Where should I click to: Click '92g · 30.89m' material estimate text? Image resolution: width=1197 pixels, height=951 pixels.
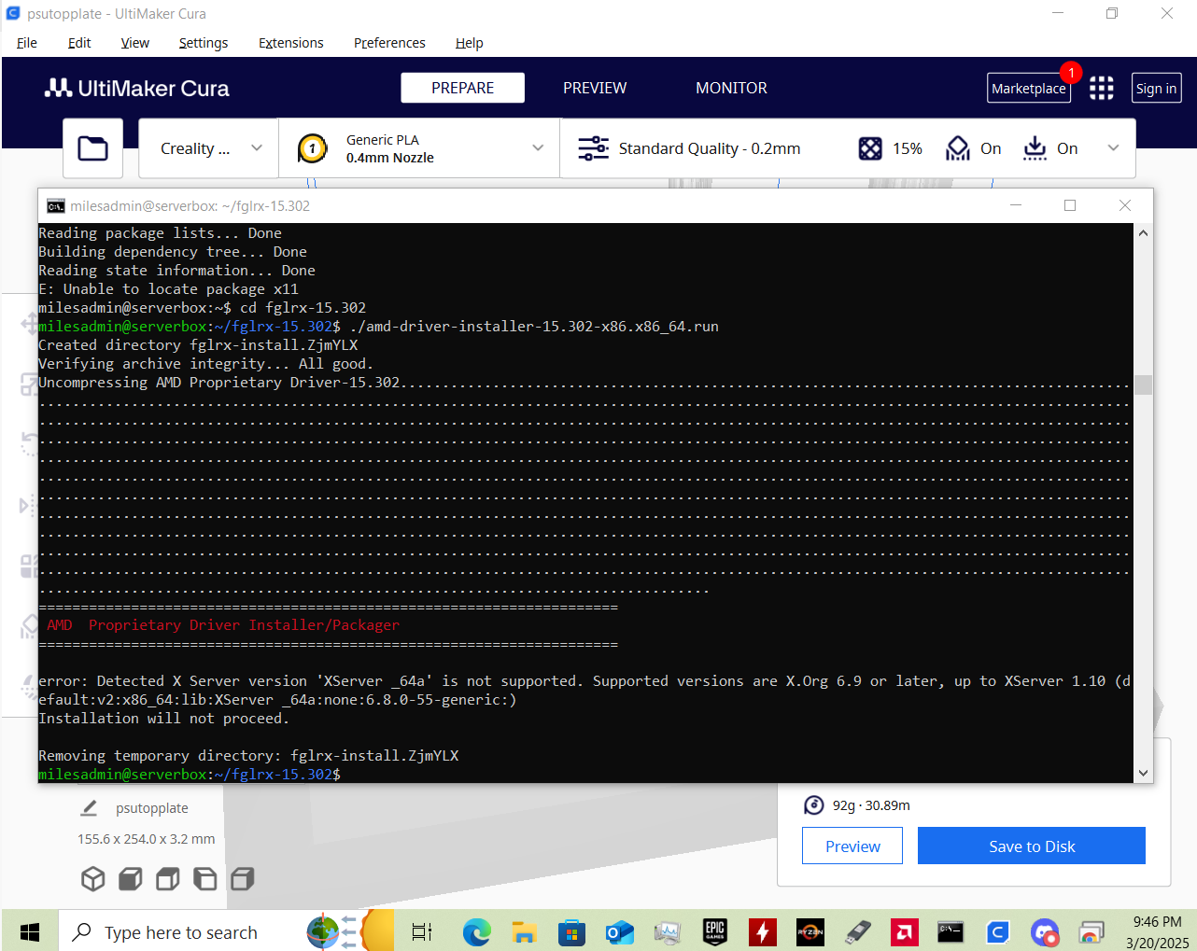pyautogui.click(x=871, y=805)
